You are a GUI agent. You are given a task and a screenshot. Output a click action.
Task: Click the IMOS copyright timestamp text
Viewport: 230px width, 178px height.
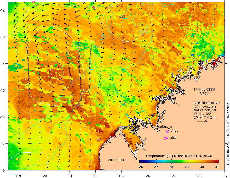[x=228, y=135]
